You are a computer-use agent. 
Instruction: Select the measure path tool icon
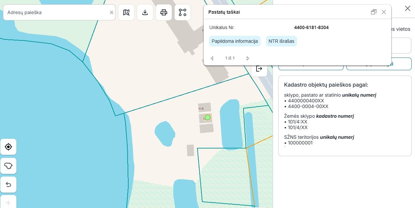pyautogui.click(x=183, y=12)
